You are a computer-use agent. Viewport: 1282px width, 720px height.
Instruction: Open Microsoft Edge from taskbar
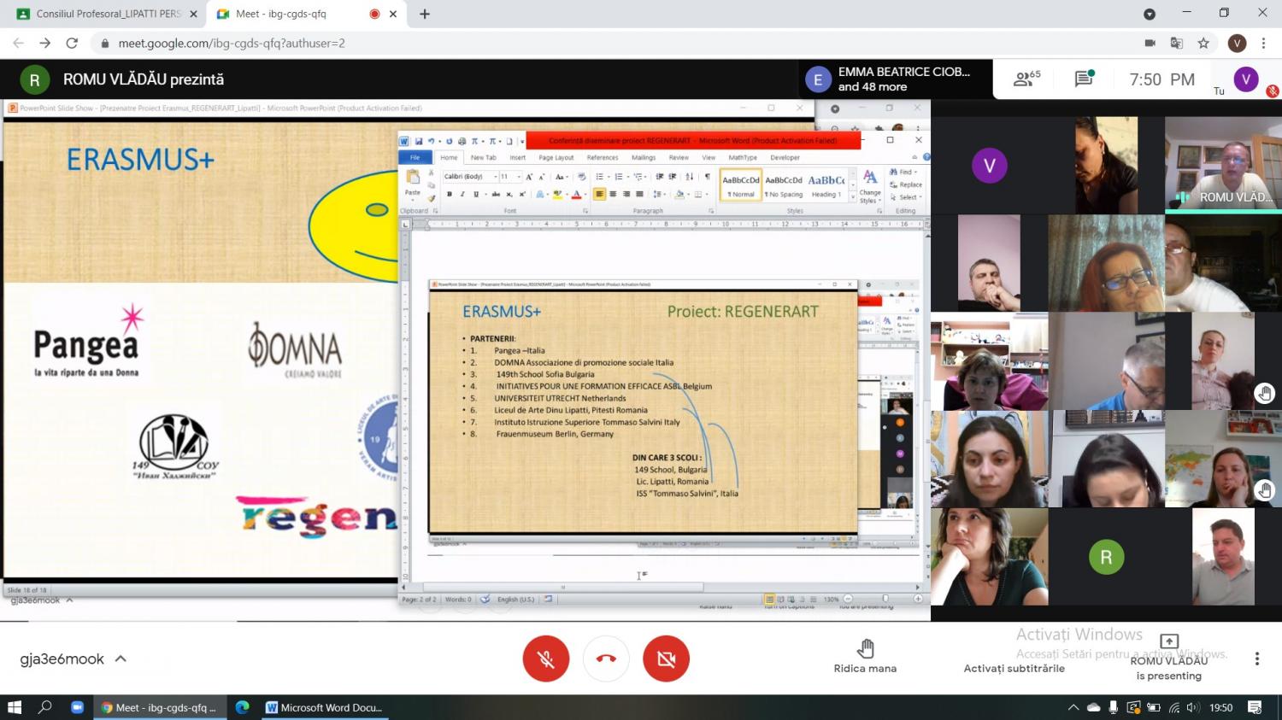tap(243, 707)
